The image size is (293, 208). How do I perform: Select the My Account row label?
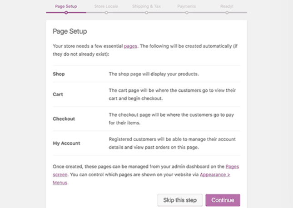point(66,143)
